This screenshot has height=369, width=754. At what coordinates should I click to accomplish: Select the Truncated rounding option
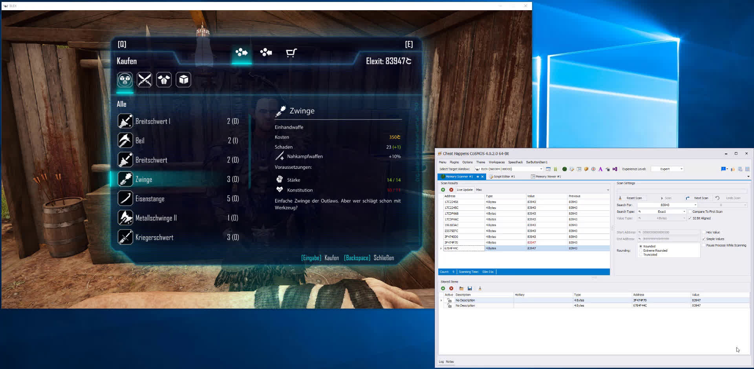pyautogui.click(x=648, y=255)
